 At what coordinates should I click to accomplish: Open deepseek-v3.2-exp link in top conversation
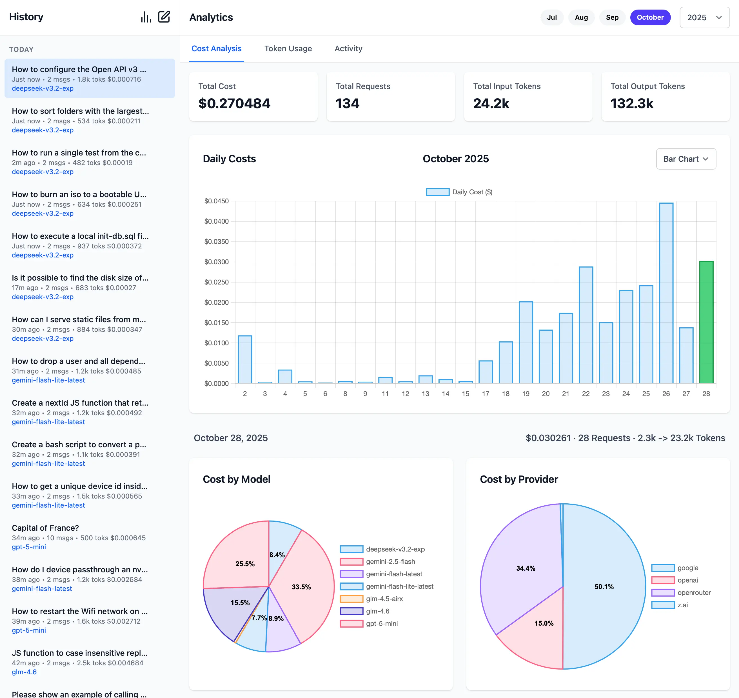click(43, 88)
